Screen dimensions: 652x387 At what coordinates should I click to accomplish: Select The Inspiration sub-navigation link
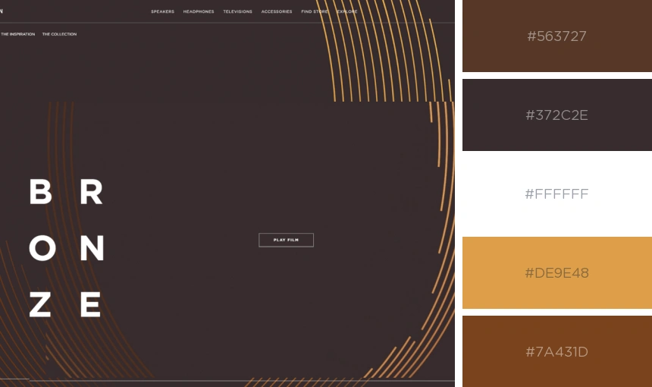coord(18,34)
